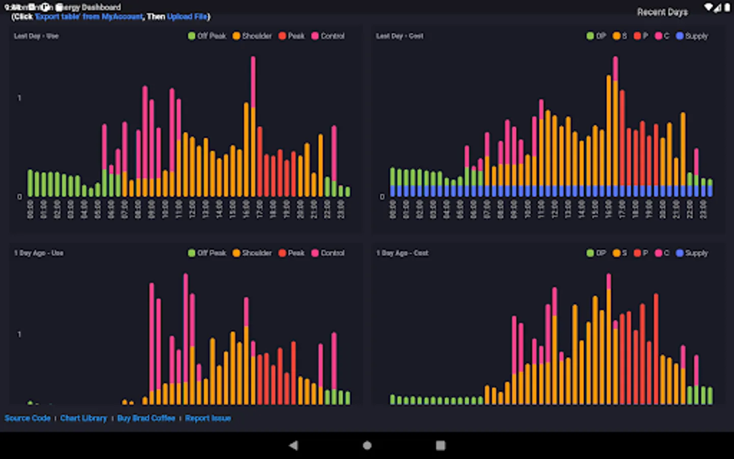Tap the Android back navigation button
This screenshot has width=734, height=459.
point(293,445)
